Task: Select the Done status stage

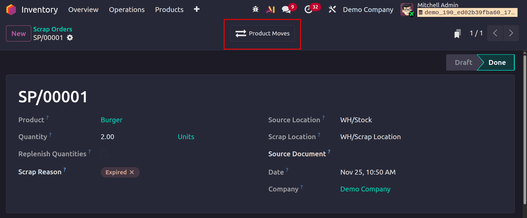Action: (x=497, y=62)
